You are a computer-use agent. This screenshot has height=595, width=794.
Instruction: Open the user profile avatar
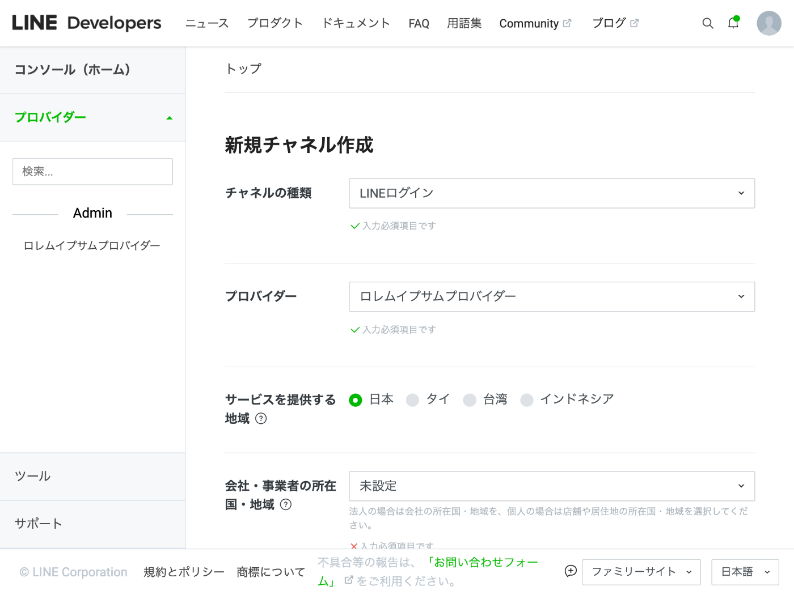pyautogui.click(x=769, y=23)
